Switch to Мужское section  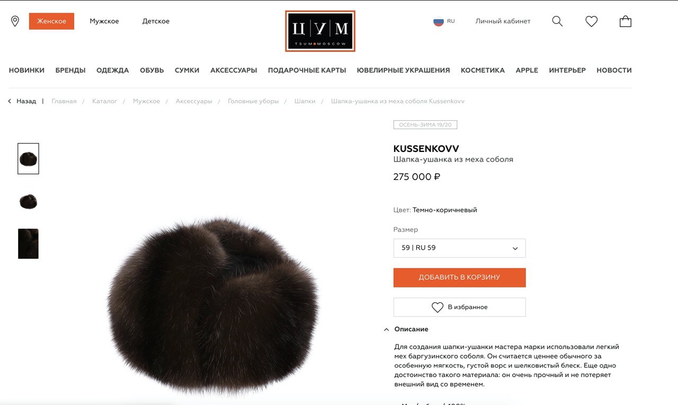coord(104,21)
